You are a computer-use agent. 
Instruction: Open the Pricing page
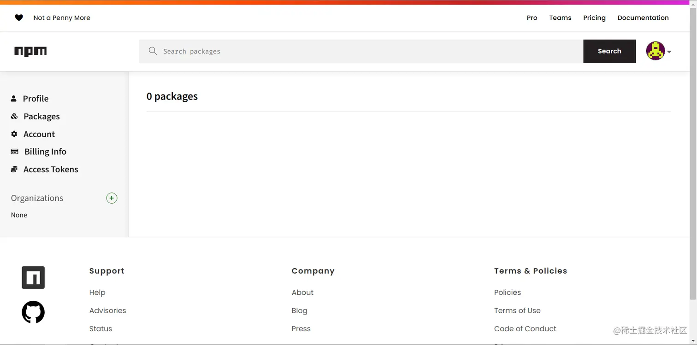pyautogui.click(x=594, y=18)
